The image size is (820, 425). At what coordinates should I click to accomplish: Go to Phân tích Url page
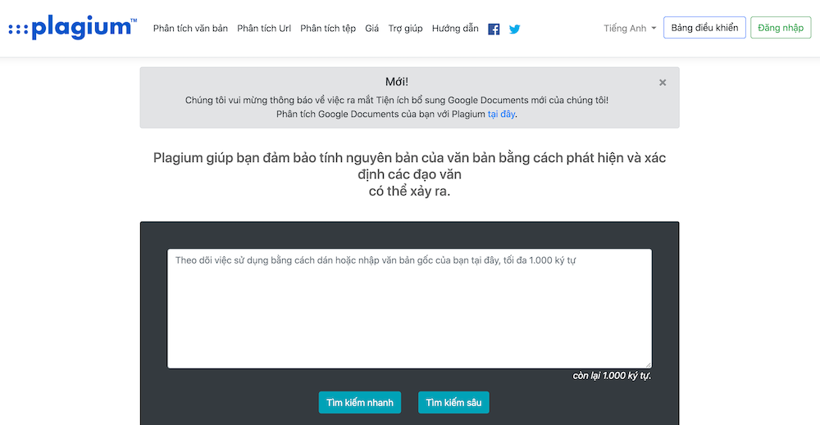(264, 28)
